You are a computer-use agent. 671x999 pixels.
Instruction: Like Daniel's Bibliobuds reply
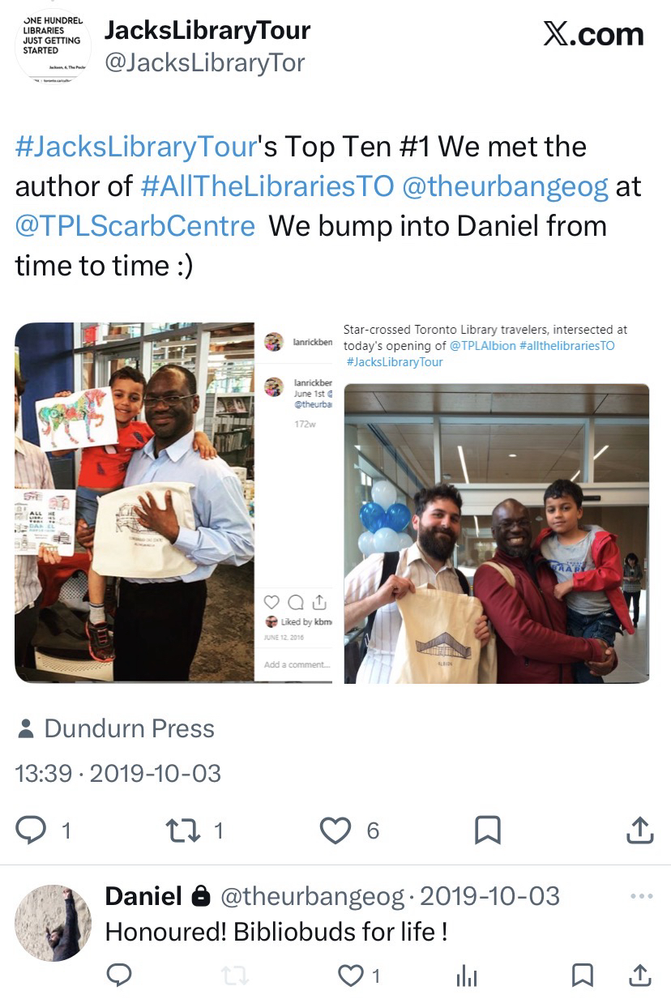click(350, 976)
